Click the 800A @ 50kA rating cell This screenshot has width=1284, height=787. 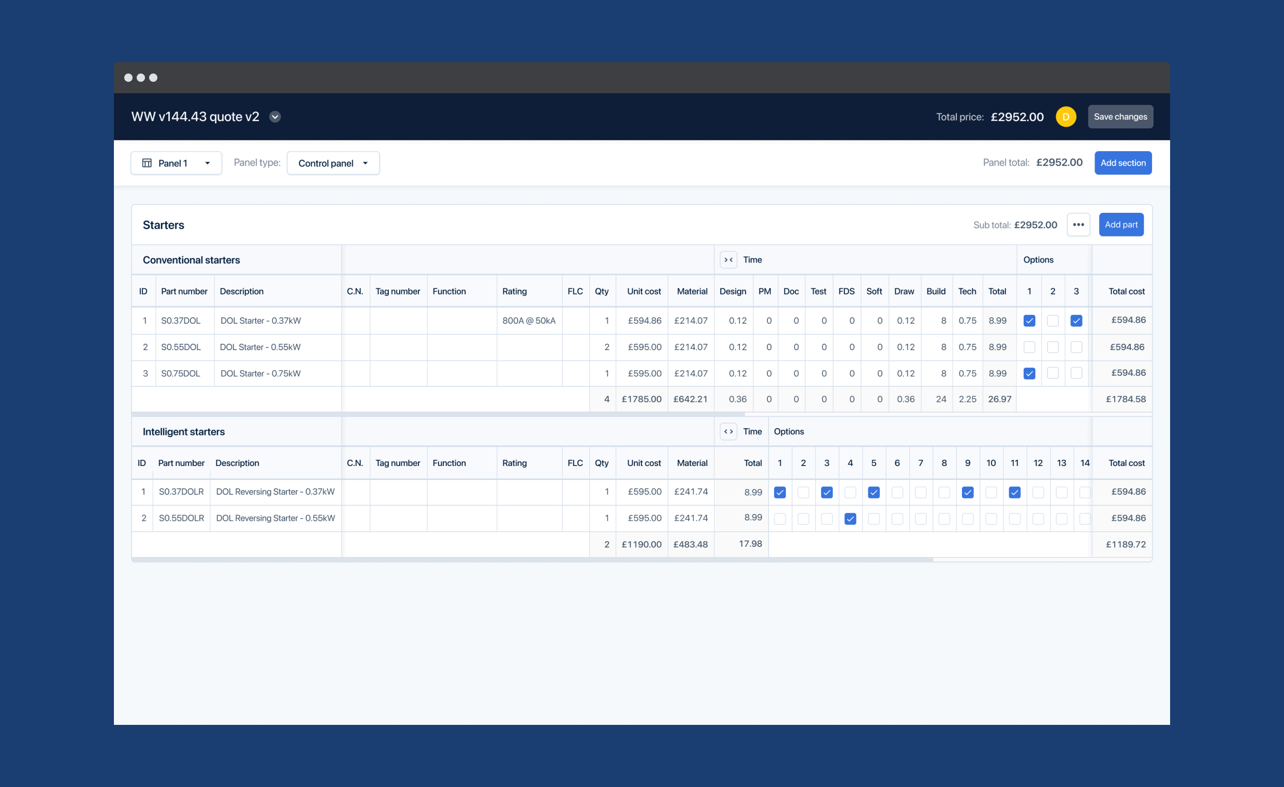[x=529, y=320]
